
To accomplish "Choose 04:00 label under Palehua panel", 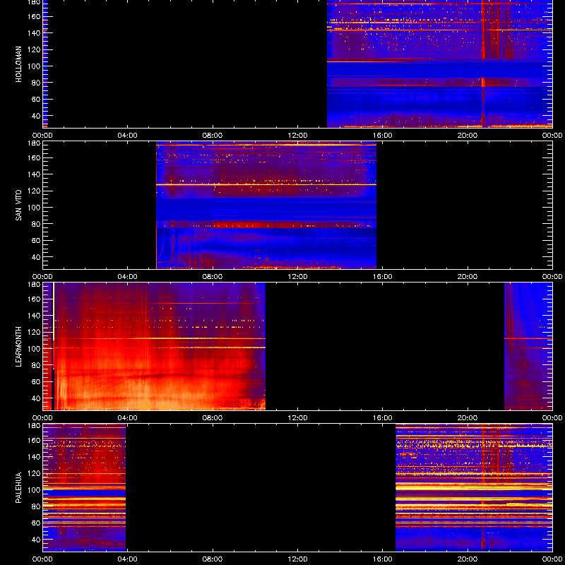I will 128,559.
